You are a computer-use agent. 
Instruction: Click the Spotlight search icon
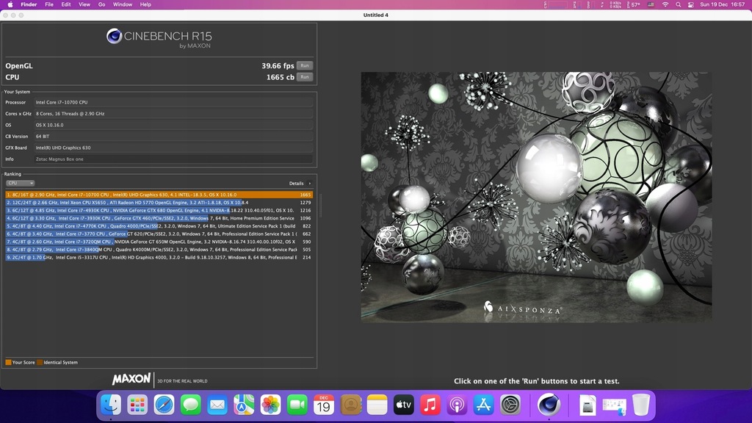pos(679,4)
